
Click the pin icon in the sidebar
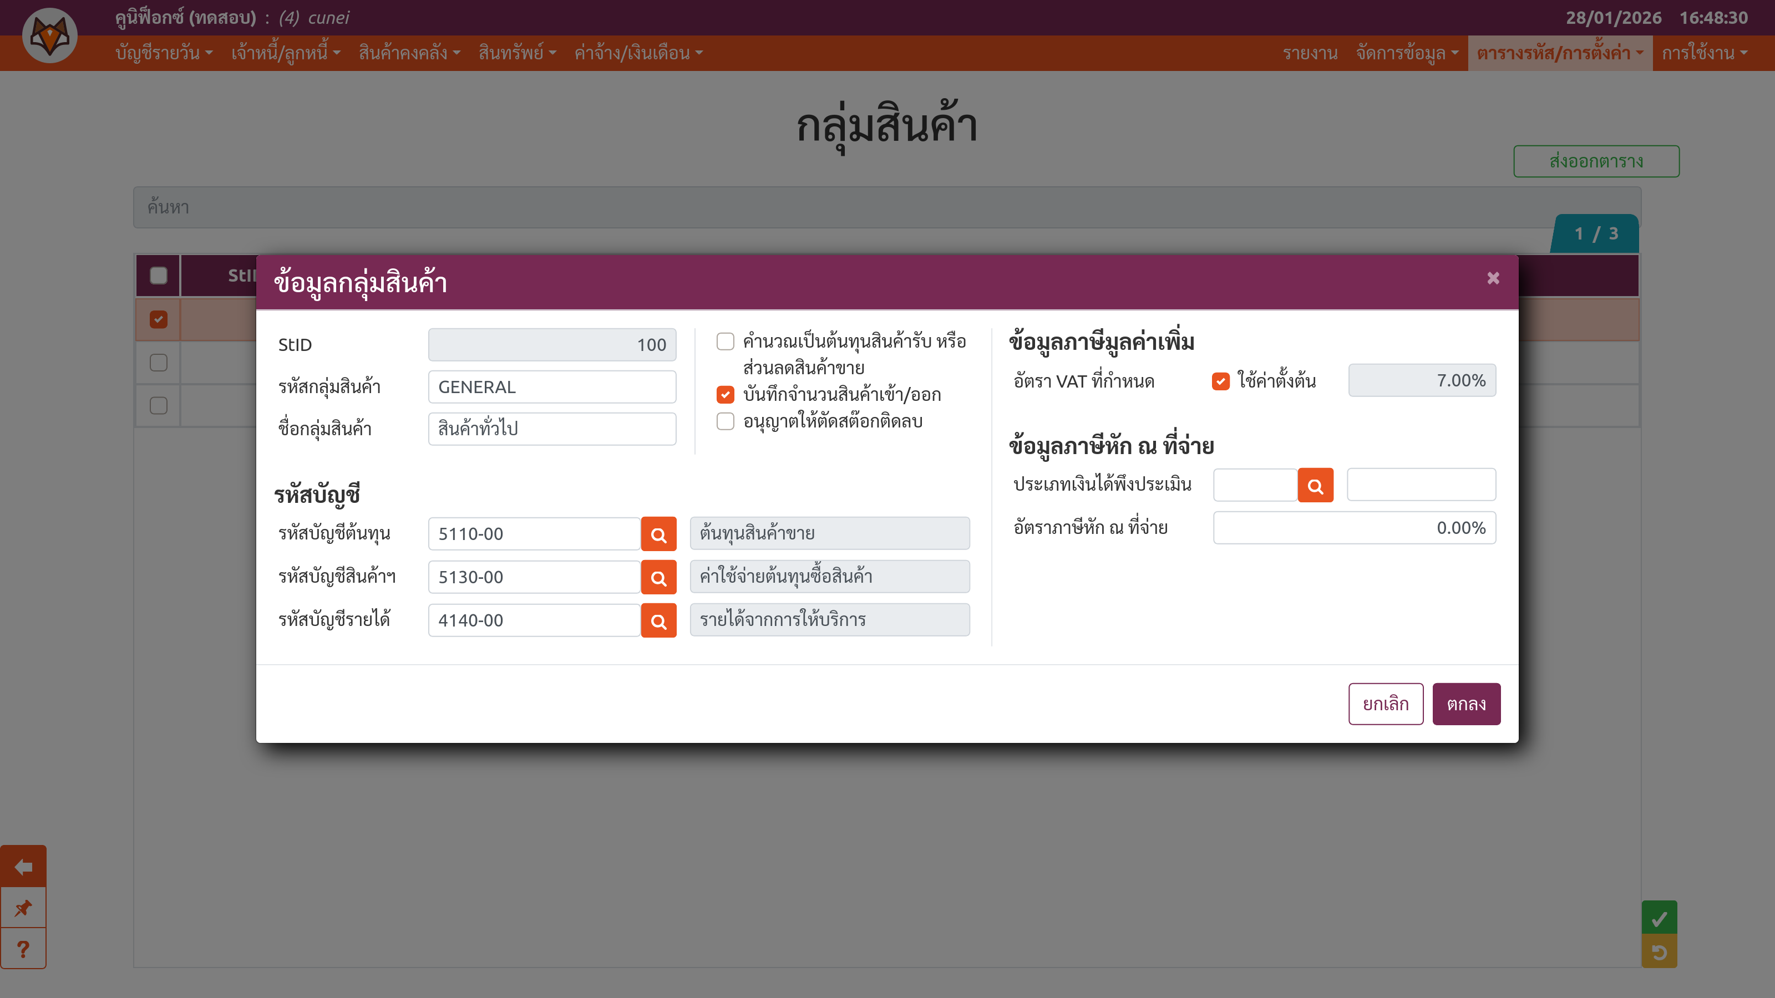point(23,908)
